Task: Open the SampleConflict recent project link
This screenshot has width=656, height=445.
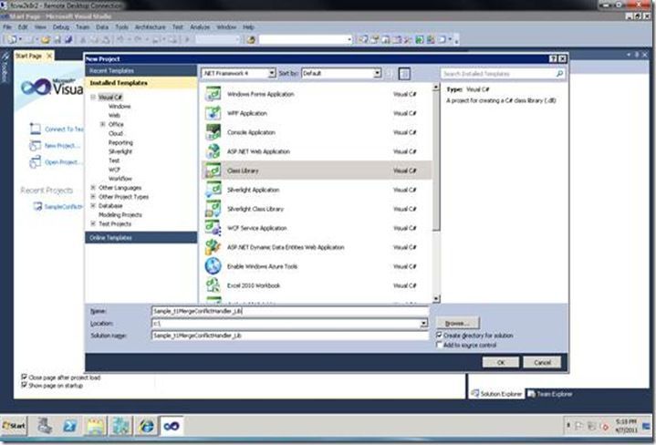Action: (x=63, y=207)
